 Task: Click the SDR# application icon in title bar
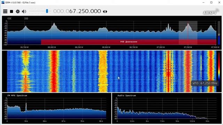coord(3,2)
